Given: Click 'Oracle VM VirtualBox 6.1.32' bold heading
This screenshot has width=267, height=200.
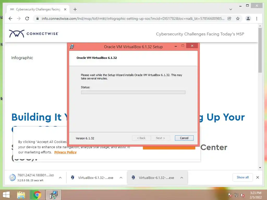Looking at the screenshot, I should click(x=97, y=58).
